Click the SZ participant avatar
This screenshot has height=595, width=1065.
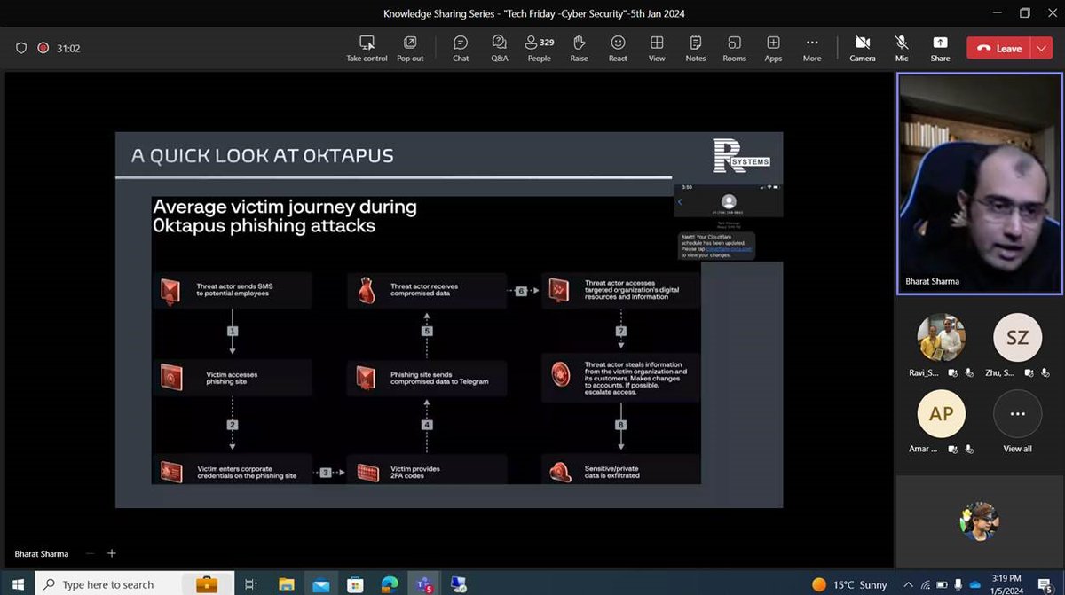[x=1017, y=337]
